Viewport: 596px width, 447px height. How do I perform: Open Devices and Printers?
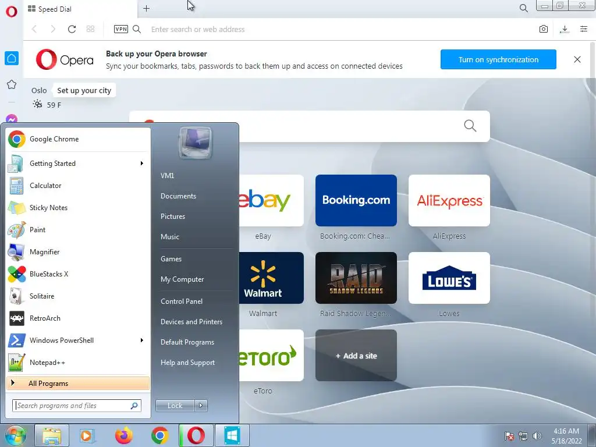click(191, 321)
